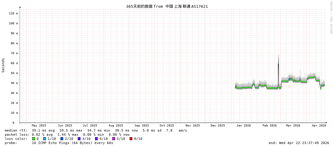Image resolution: width=334 pixels, height=147 pixels.
Task: Click the green 0 loss color swatch
Action: pos(34,139)
